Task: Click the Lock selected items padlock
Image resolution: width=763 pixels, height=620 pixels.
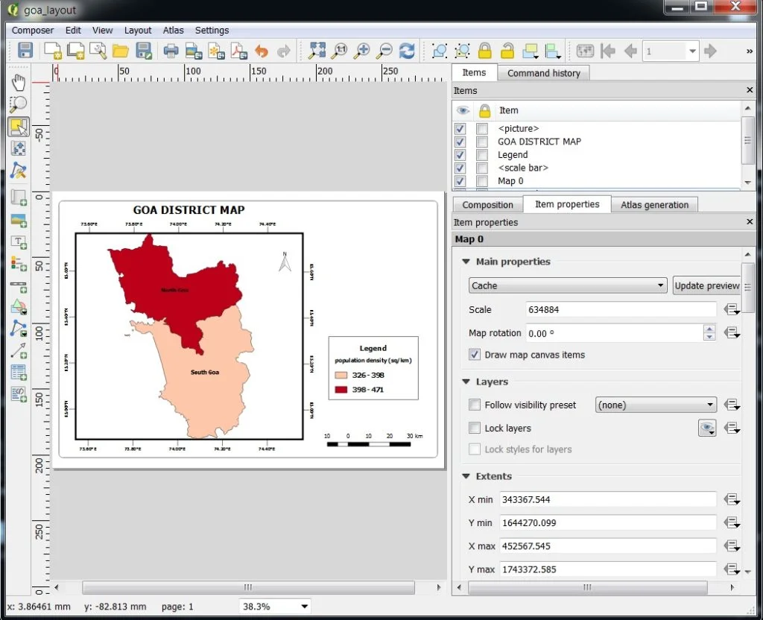Action: pos(484,51)
